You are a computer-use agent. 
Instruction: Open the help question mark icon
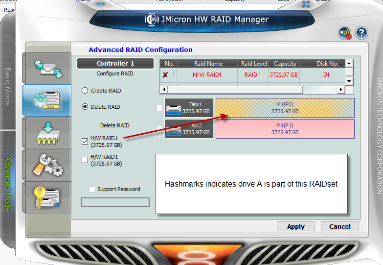tap(361, 33)
